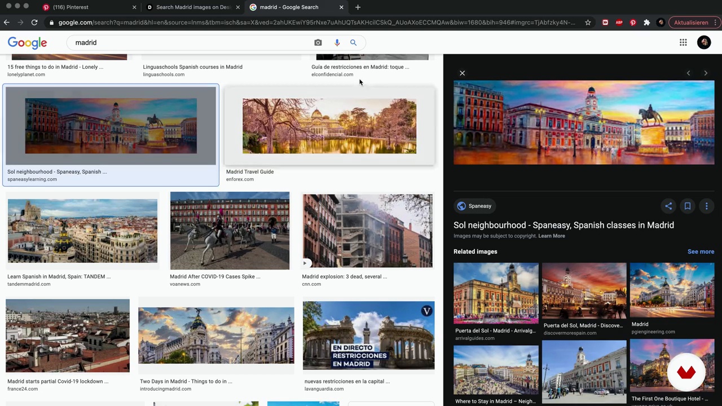Open Two Days in Madrid image
Screen dimensions: 722x406
pos(216,336)
